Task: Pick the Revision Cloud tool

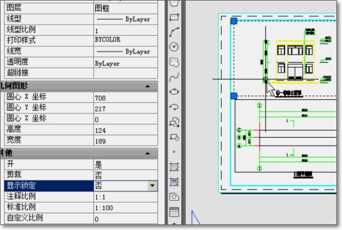Action: (x=174, y=61)
